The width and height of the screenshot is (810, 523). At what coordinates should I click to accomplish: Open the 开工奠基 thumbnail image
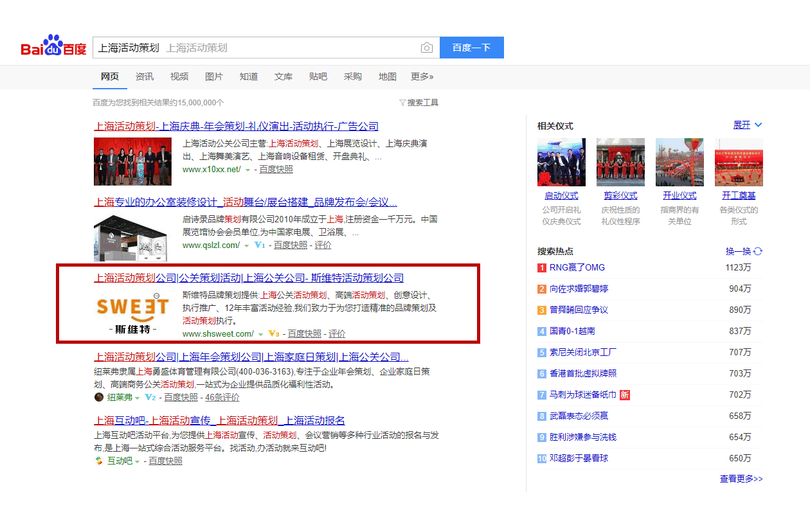coord(739,162)
